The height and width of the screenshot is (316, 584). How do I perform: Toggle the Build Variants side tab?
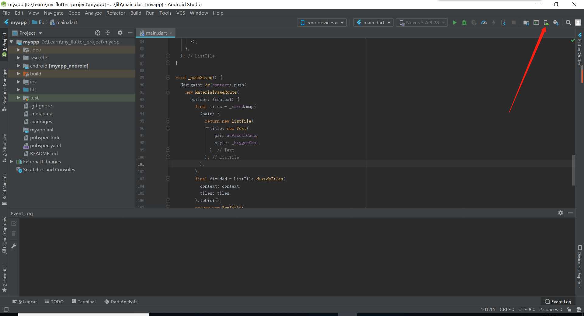click(4, 189)
